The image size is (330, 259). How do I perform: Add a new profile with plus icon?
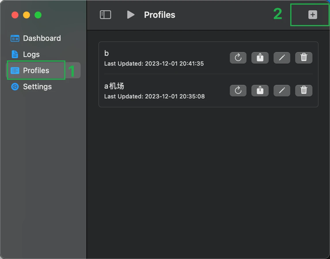[x=312, y=15]
